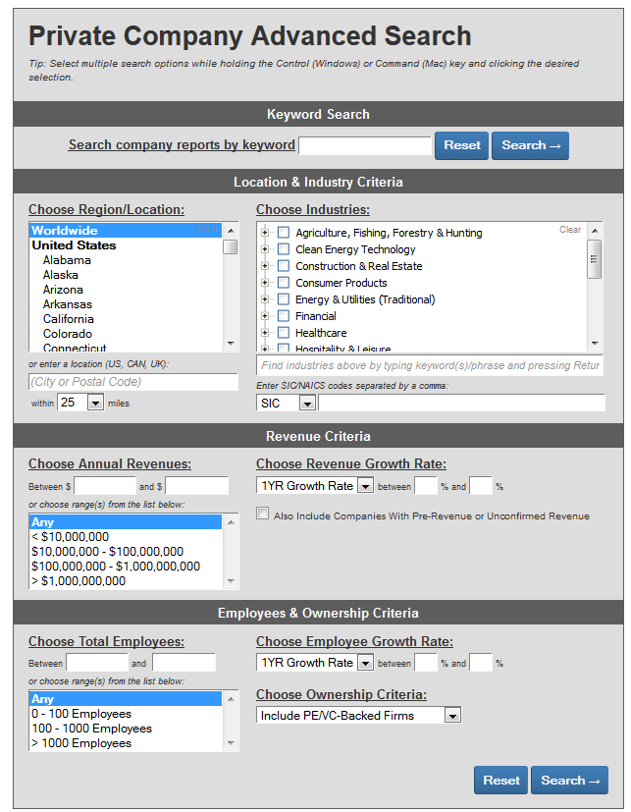Image resolution: width=631 pixels, height=812 pixels.
Task: Select California in the region list
Action: [68, 319]
